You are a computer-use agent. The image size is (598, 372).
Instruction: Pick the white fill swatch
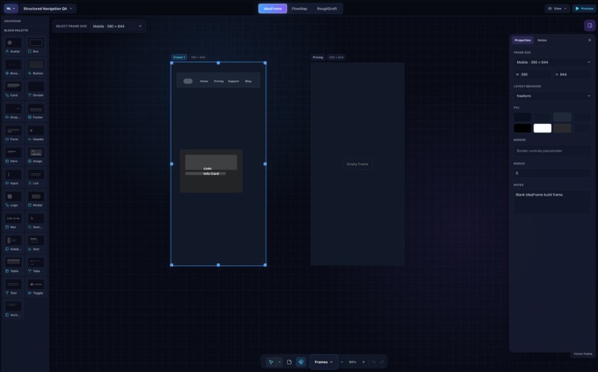point(542,128)
